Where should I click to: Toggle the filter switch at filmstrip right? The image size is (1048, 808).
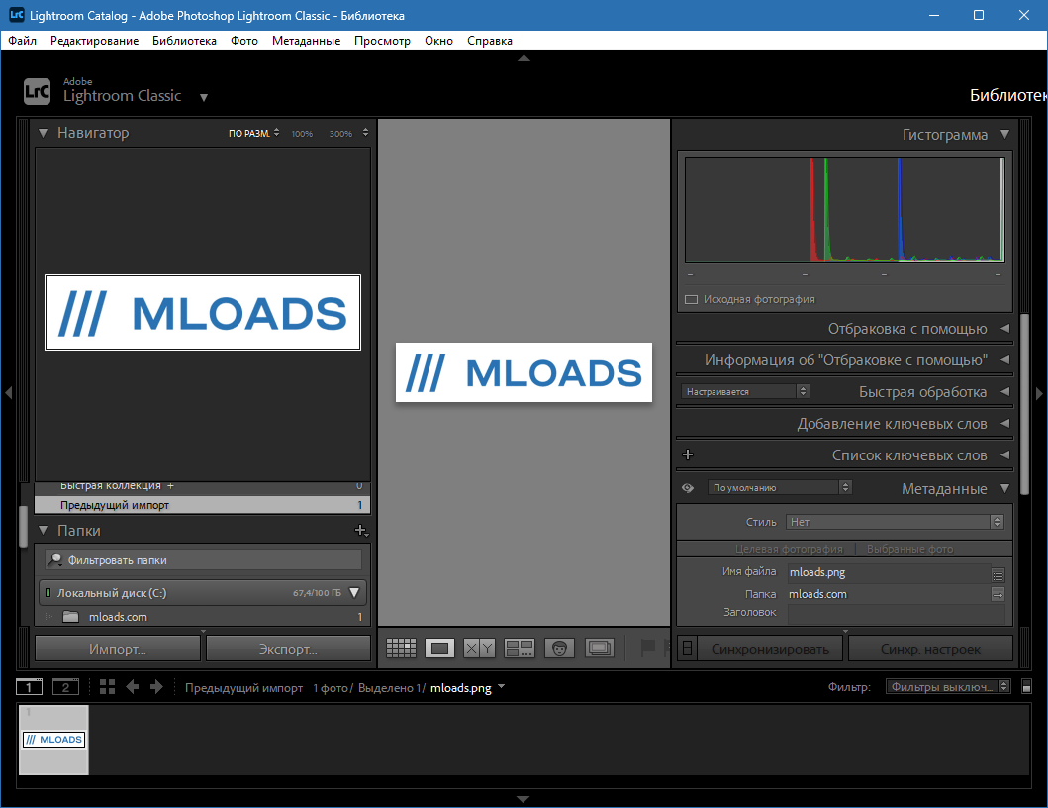pos(1026,687)
